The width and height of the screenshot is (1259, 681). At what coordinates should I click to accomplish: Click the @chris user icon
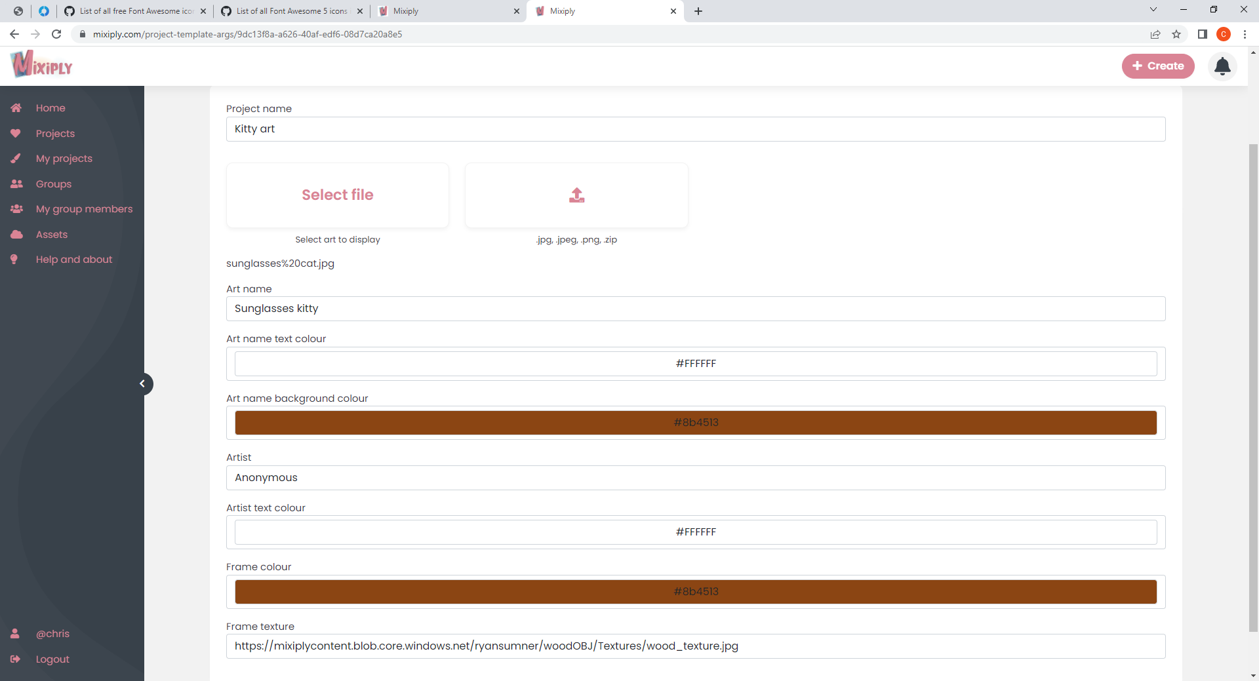pyautogui.click(x=15, y=634)
